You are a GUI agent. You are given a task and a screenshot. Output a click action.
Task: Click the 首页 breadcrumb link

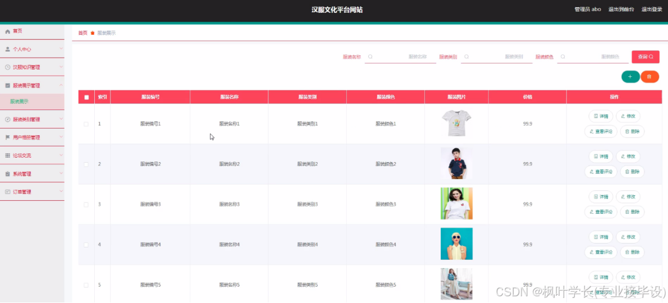click(83, 33)
